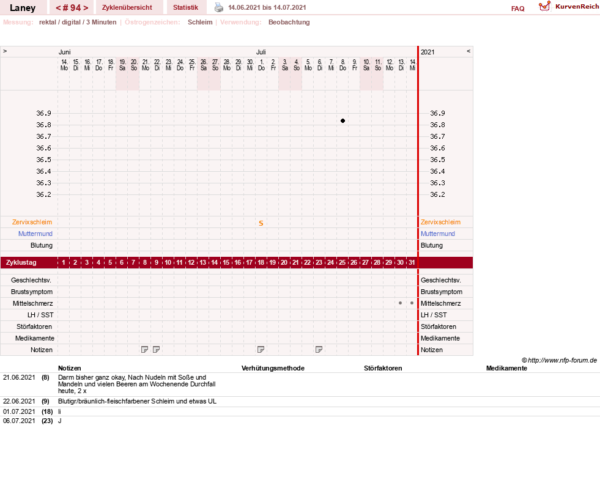Click the left Muttermund link
The height and width of the screenshot is (483, 600).
35,234
